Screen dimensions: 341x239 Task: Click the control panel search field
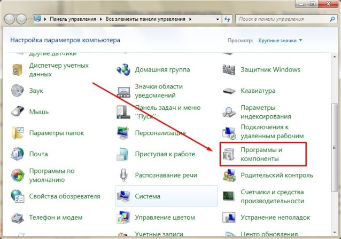tap(285, 19)
